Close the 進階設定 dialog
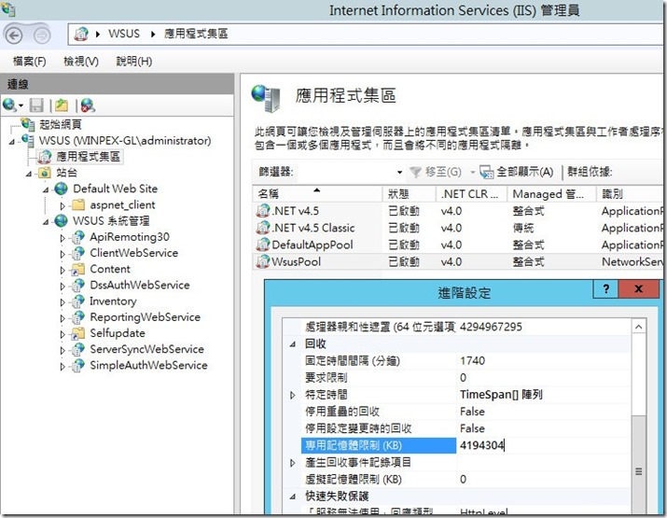 point(638,289)
